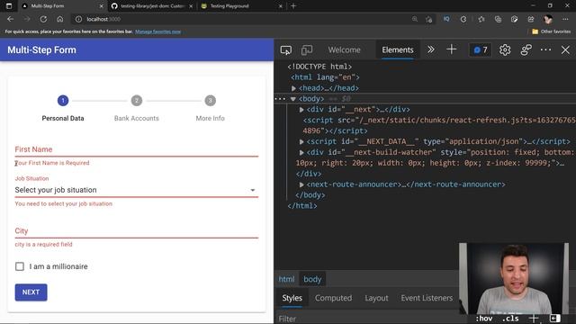Switch to testing-library jest-dom browser tab

(x=152, y=6)
